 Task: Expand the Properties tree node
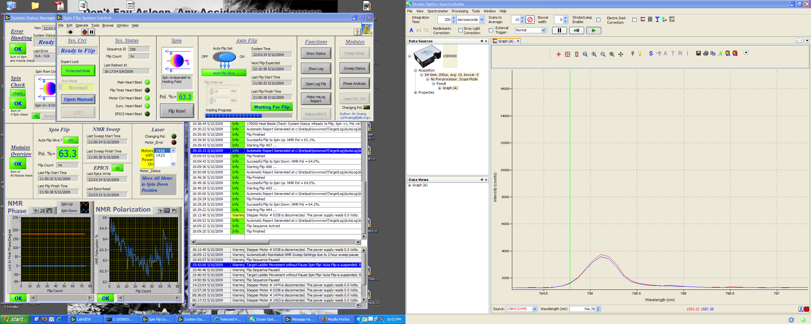pos(415,92)
